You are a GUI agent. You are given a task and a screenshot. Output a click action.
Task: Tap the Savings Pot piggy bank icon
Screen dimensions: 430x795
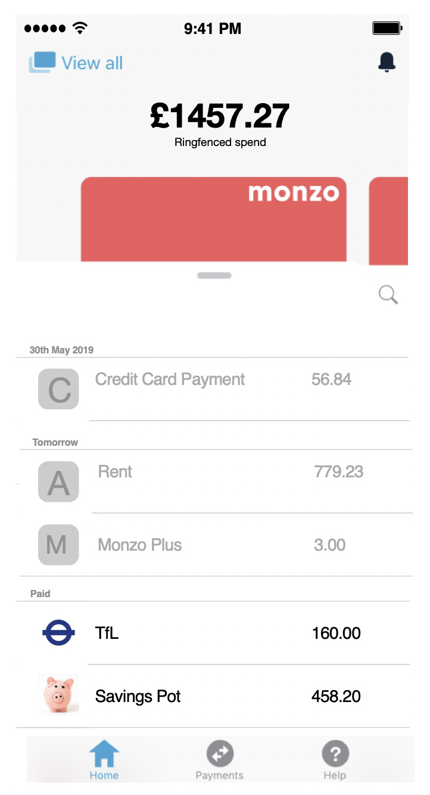pos(58,694)
